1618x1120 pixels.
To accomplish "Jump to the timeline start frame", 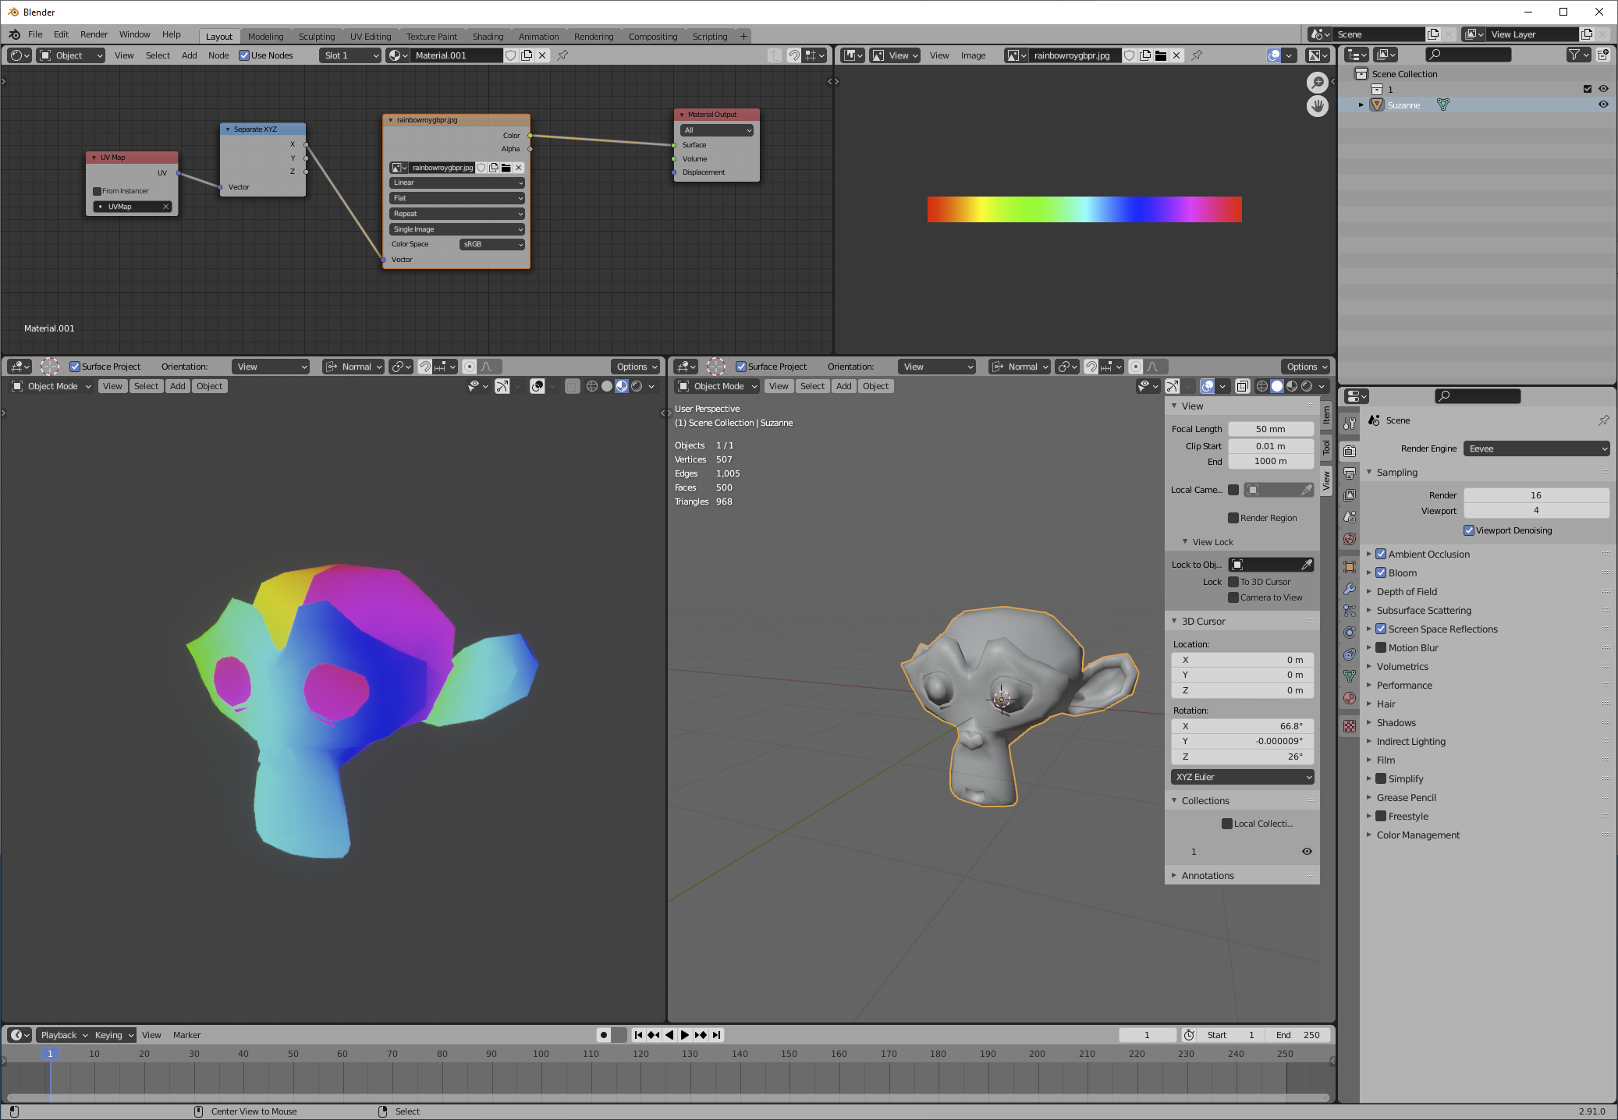I will coord(639,1035).
